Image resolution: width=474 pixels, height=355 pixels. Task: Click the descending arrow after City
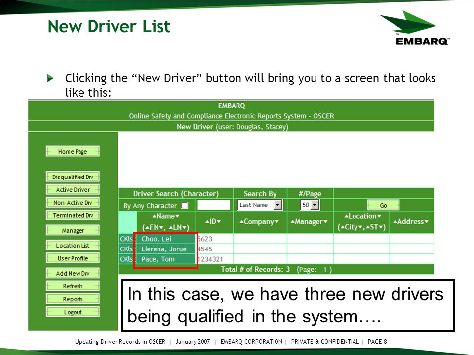click(x=360, y=227)
